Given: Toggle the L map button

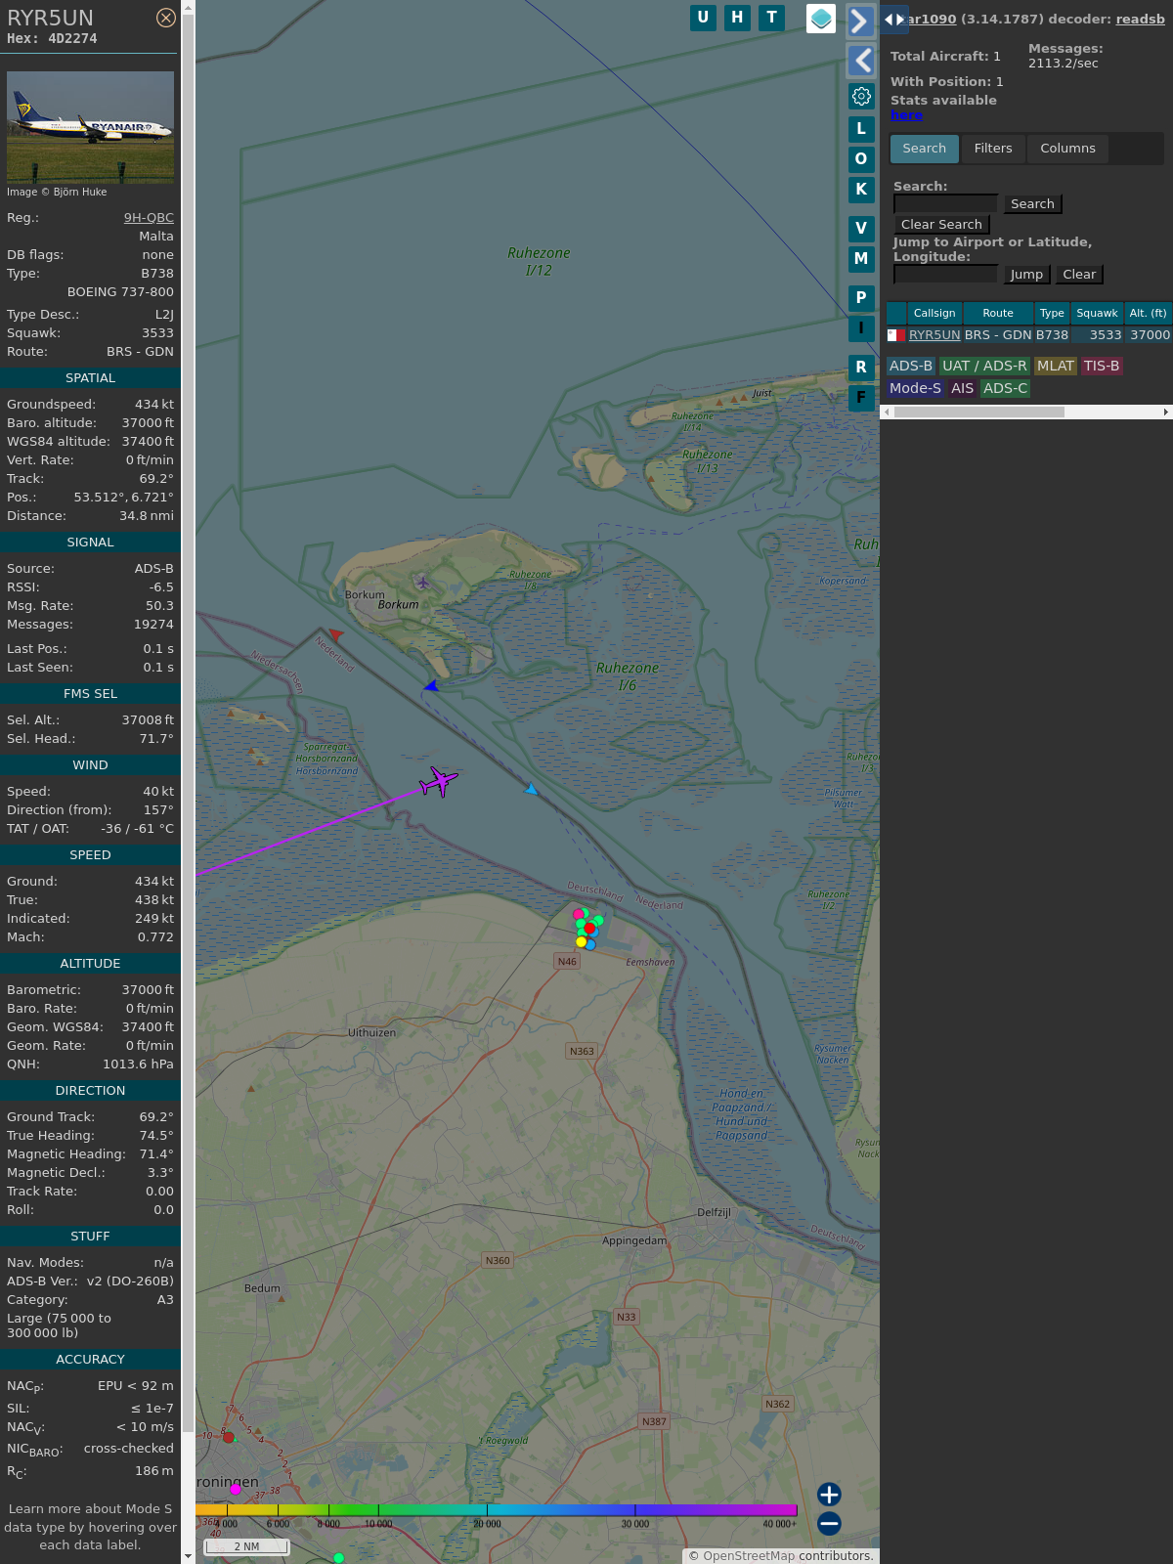Looking at the screenshot, I should (861, 129).
